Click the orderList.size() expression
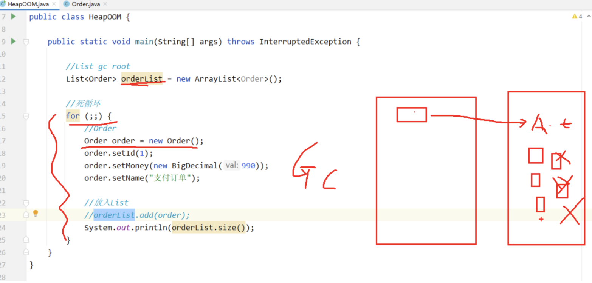The image size is (592, 283). [x=209, y=228]
